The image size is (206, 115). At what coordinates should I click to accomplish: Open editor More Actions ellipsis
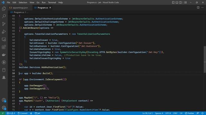(202, 8)
